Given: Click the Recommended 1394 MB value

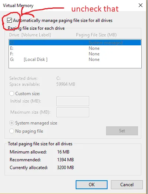Looking at the screenshot, I should pos(65,160).
